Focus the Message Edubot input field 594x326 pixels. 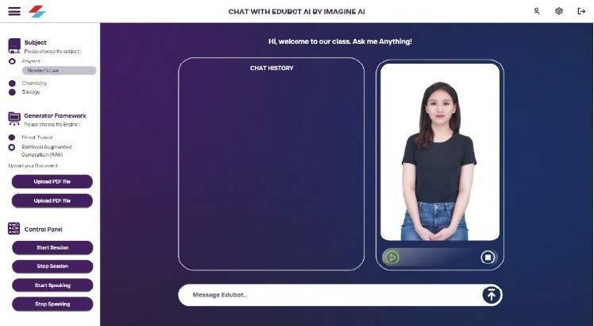(330, 295)
